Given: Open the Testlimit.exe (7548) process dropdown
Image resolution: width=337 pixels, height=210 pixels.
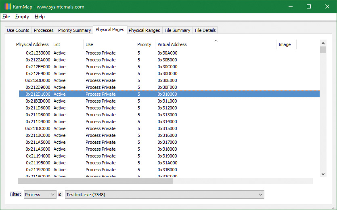Looking at the screenshot, I should (x=164, y=195).
